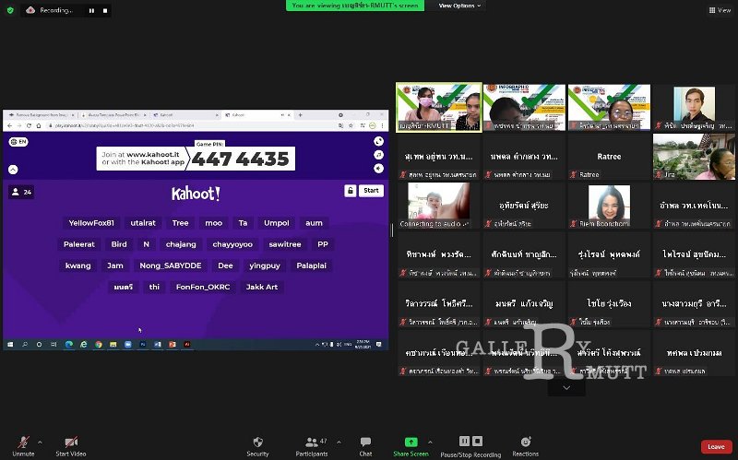Image resolution: width=738 pixels, height=460 pixels.
Task: Open Photoshop from the taskbar
Action: coord(143,344)
